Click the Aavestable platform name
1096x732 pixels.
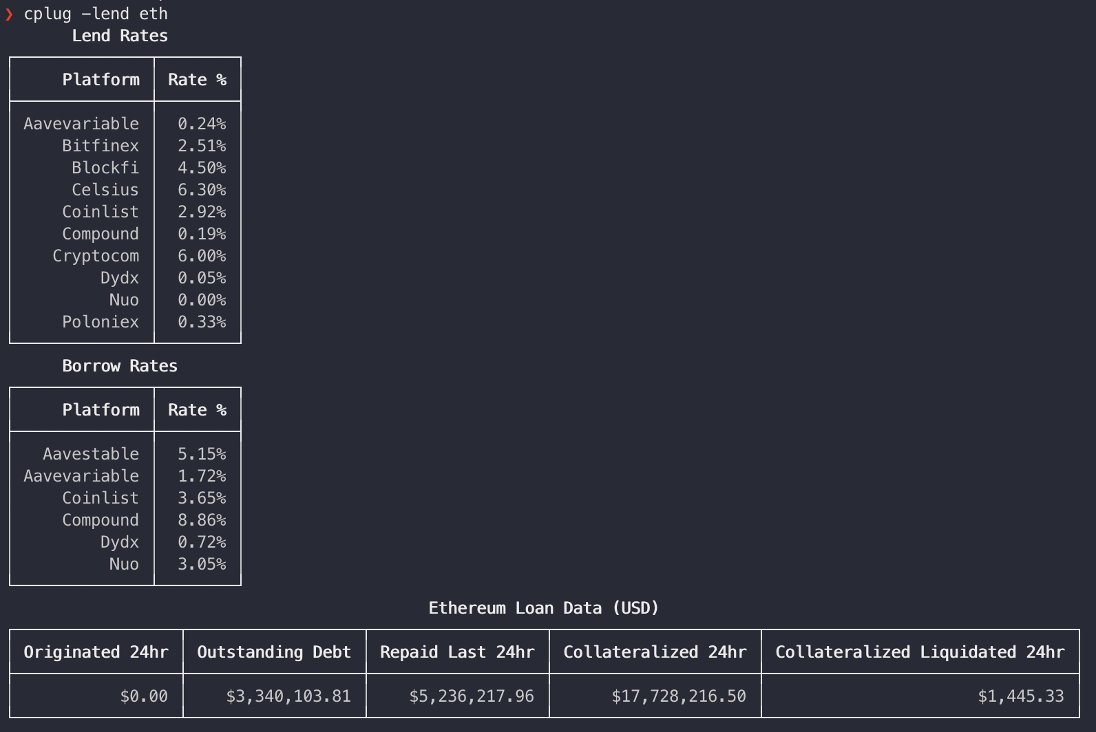tap(91, 454)
